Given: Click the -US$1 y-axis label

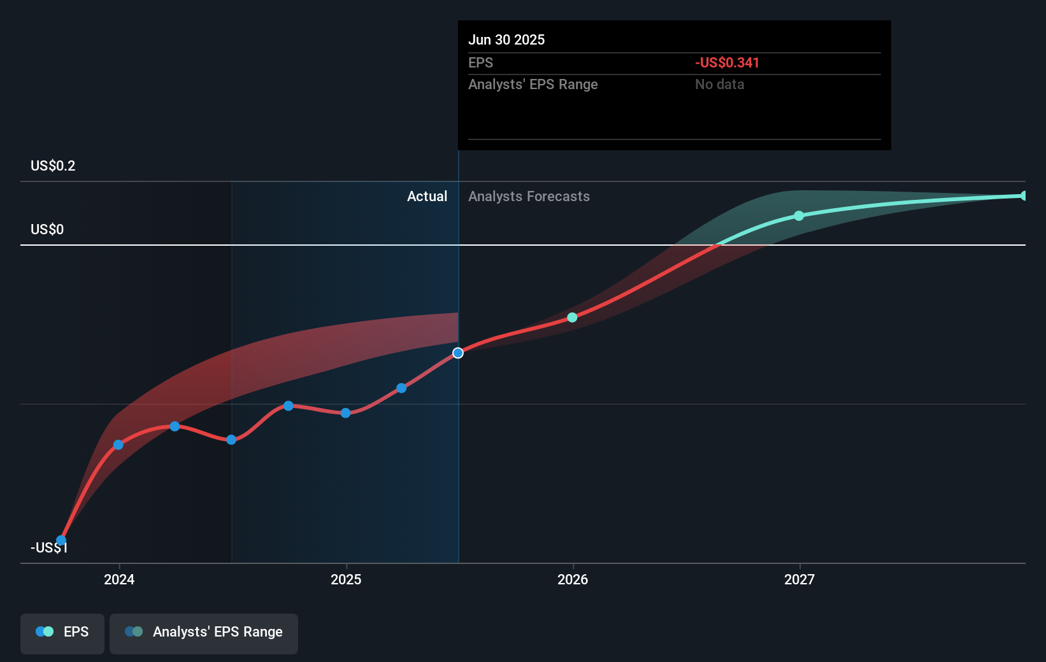Looking at the screenshot, I should (49, 548).
